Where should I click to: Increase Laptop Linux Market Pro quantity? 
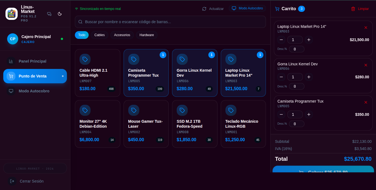tap(309, 40)
